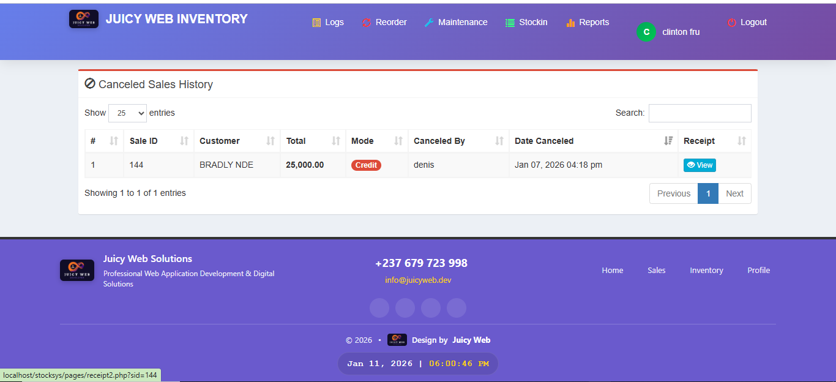
Task: Click page 1 in the pagination control
Action: [708, 193]
